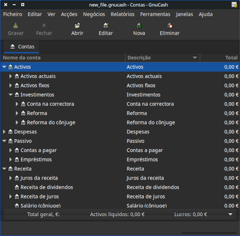Collapse the Investimentos account
This screenshot has height=236, width=240.
pyautogui.click(x=10, y=95)
